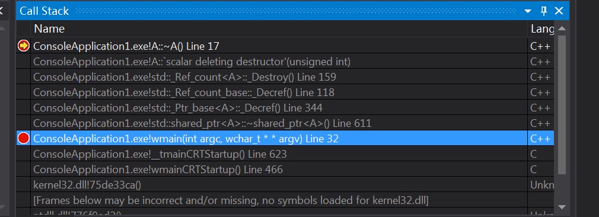This screenshot has height=217, width=599.
Task: Click the yellow current-frame arrow icon
Action: 24,46
